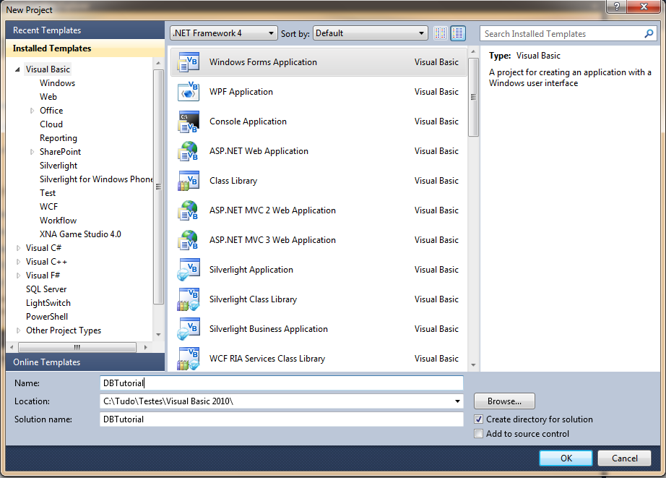Select the Windows Forms Application template icon
The height and width of the screenshot is (478, 666).
click(187, 62)
